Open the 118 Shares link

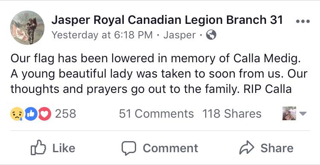(232, 114)
